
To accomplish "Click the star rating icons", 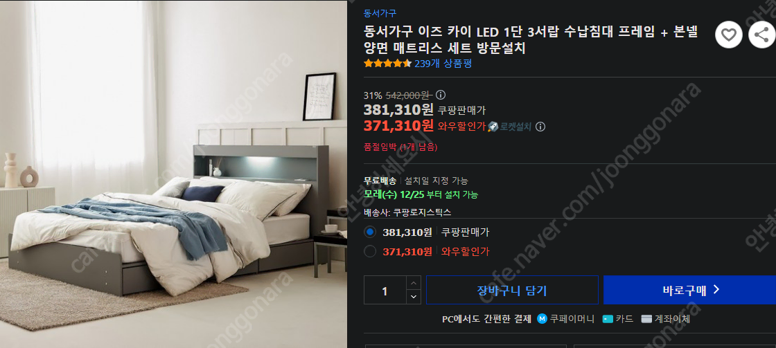I will (387, 63).
